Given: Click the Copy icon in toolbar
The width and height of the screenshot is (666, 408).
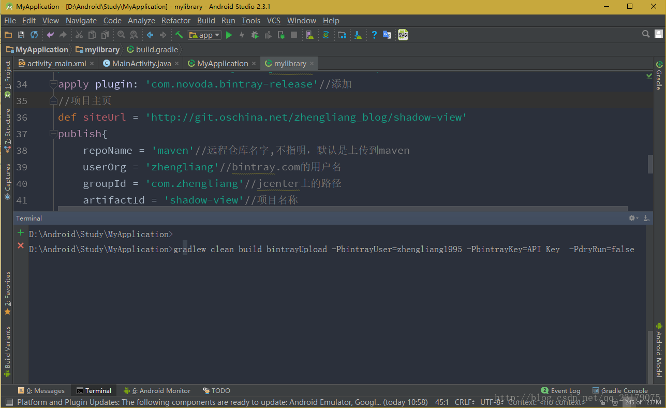Looking at the screenshot, I should (92, 35).
